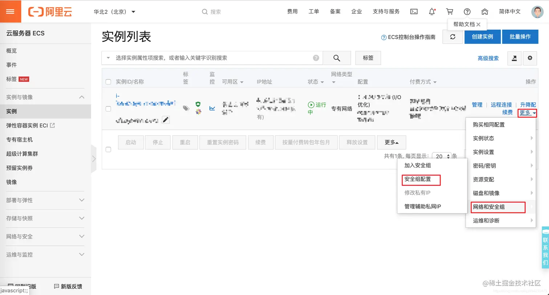Click the search icon in top bar
549x295 pixels.
(x=205, y=12)
